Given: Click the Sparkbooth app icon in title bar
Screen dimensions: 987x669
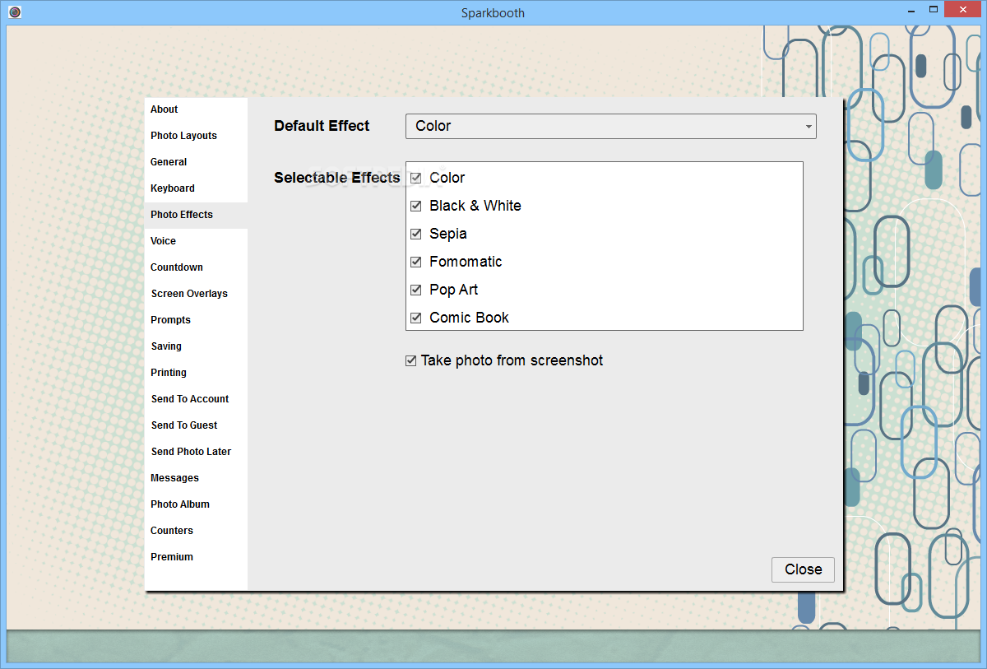Looking at the screenshot, I should click(14, 12).
